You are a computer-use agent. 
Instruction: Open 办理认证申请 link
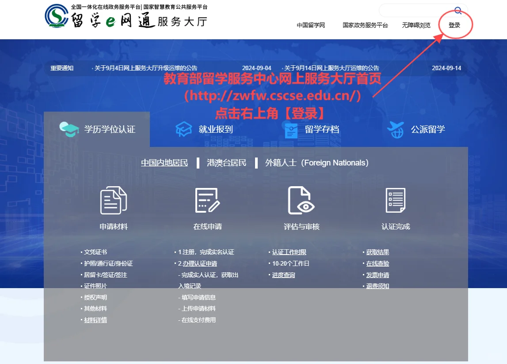click(200, 264)
